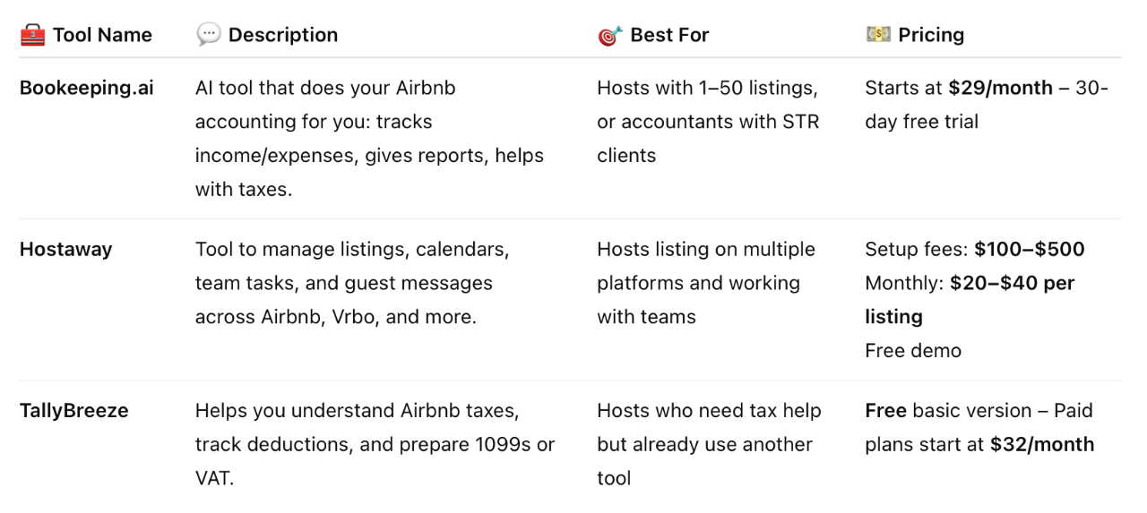Click the $100–$500 setup fees text
The height and width of the screenshot is (513, 1147).
click(x=1030, y=249)
